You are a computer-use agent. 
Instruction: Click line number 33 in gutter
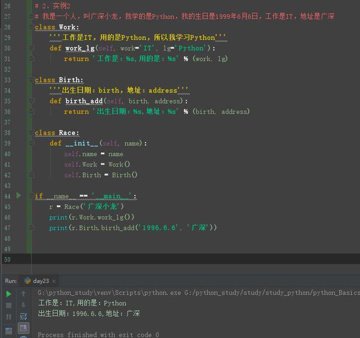[7, 80]
